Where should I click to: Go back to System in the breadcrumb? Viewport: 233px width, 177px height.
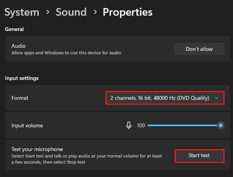tap(21, 12)
